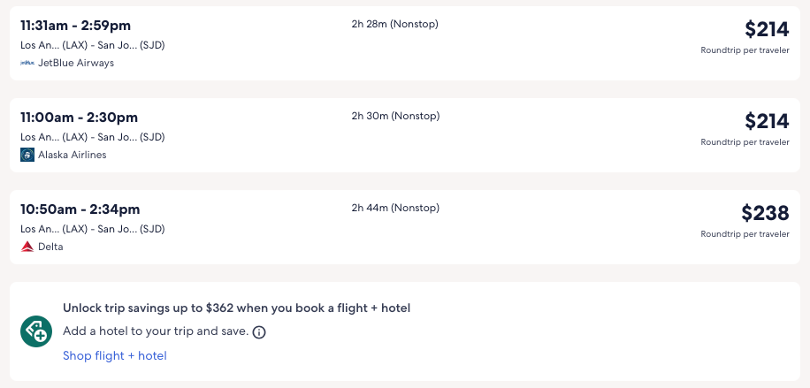Click the JetBlue Airways airline name
Image resolution: width=810 pixels, height=388 pixels.
[76, 63]
